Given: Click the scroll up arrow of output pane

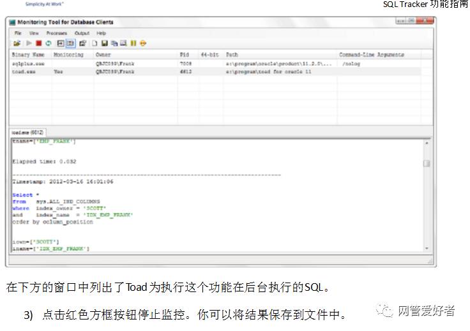Looking at the screenshot, I should pos(427,143).
